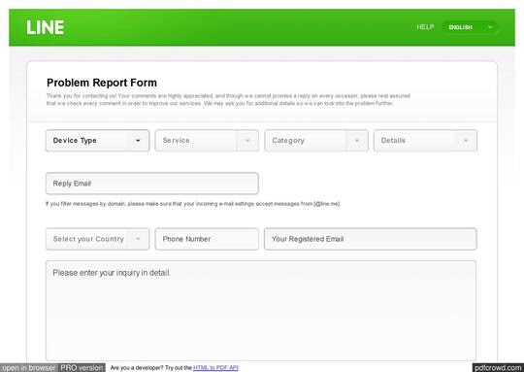Image resolution: width=524 pixels, height=372 pixels.
Task: Open the HELP link in header
Action: point(425,27)
